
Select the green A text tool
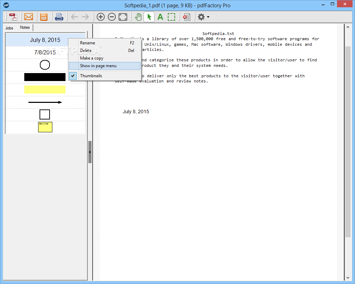coord(160,17)
